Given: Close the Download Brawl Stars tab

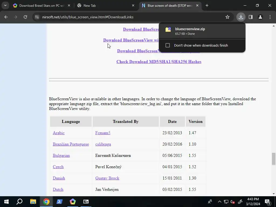Looking at the screenshot, I should pos(69,6).
